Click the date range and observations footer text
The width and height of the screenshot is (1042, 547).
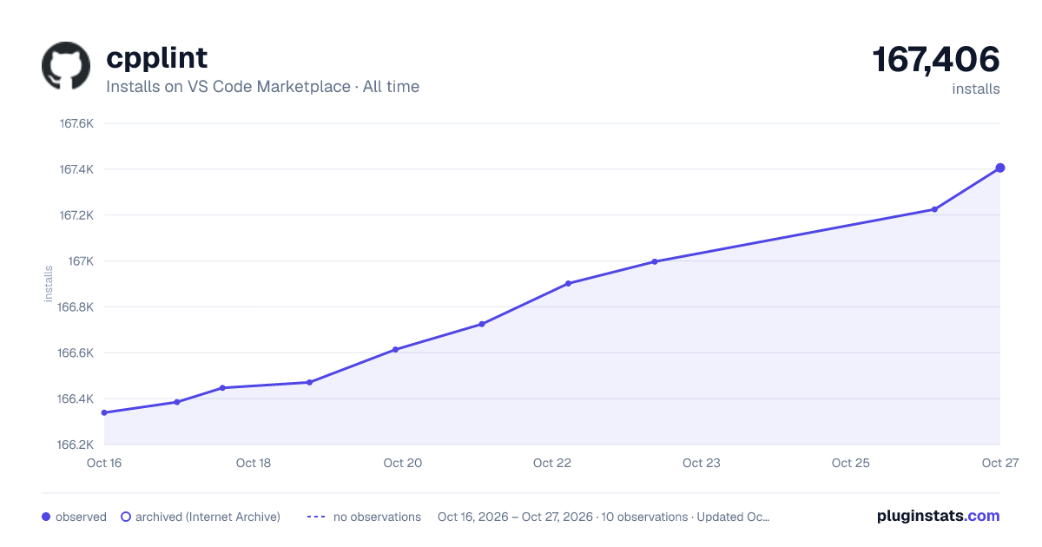point(603,517)
